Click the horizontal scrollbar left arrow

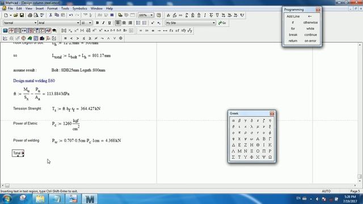pos(2,185)
